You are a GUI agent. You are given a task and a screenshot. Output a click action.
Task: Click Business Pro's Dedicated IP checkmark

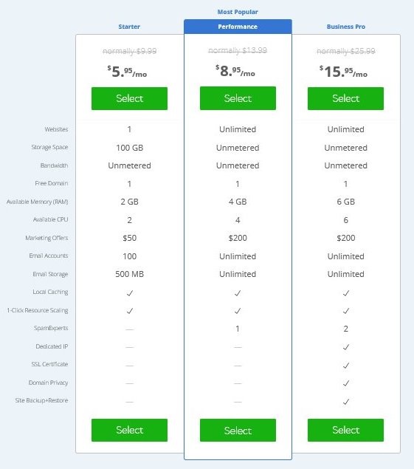click(346, 347)
